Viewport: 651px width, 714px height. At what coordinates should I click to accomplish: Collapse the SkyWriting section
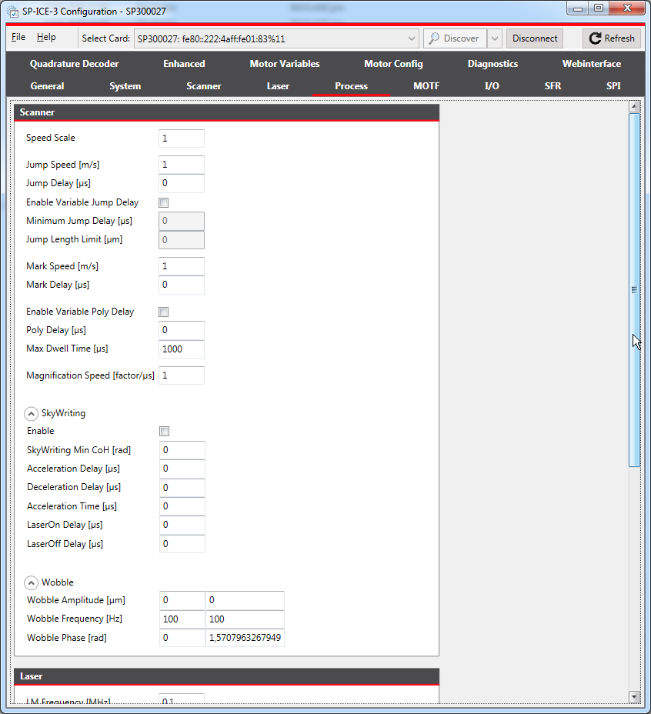coord(31,413)
